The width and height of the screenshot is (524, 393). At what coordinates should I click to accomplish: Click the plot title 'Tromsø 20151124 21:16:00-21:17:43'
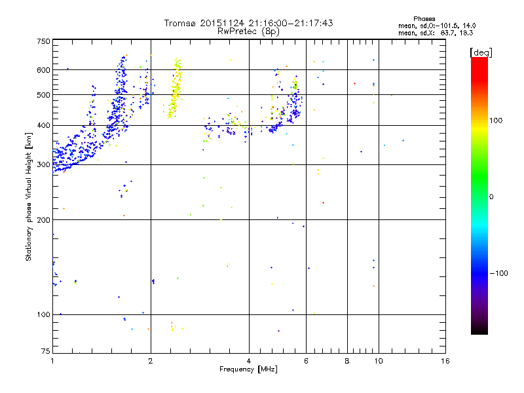click(x=249, y=23)
